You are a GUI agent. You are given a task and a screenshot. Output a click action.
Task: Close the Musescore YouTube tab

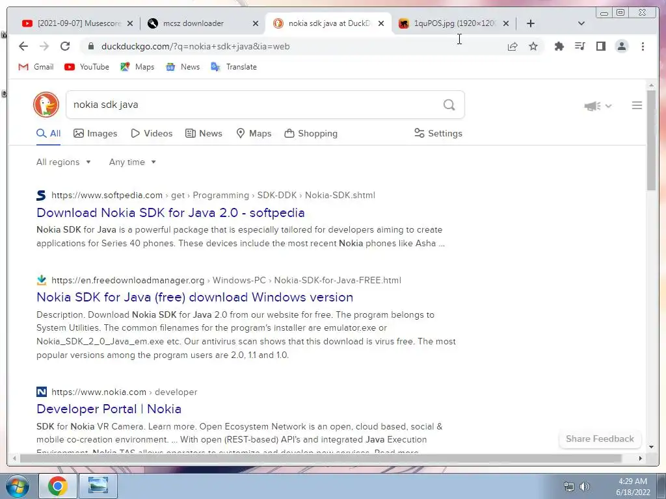tap(130, 23)
